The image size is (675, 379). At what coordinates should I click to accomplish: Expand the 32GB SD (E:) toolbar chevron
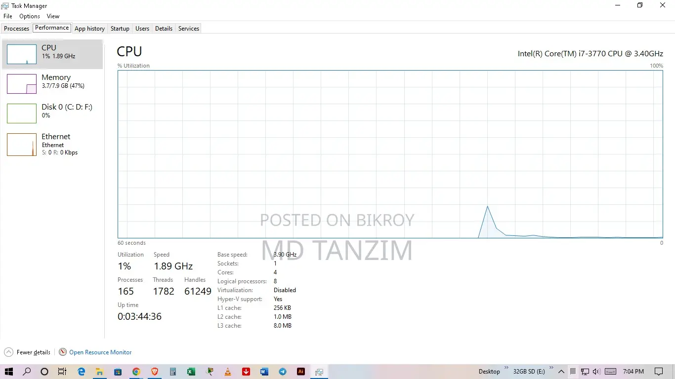click(551, 368)
